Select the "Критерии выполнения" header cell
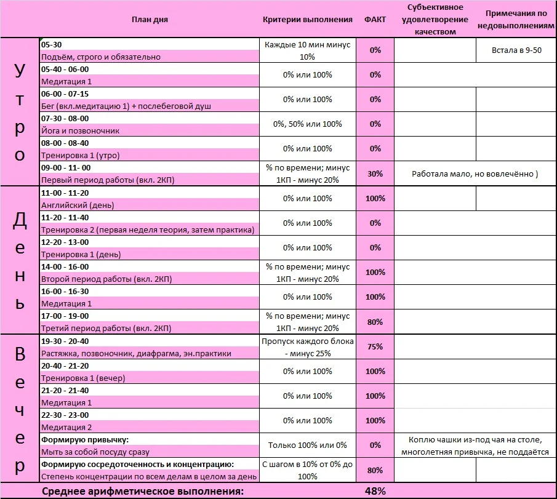Screen dimensions: 557x499 pyautogui.click(x=306, y=19)
